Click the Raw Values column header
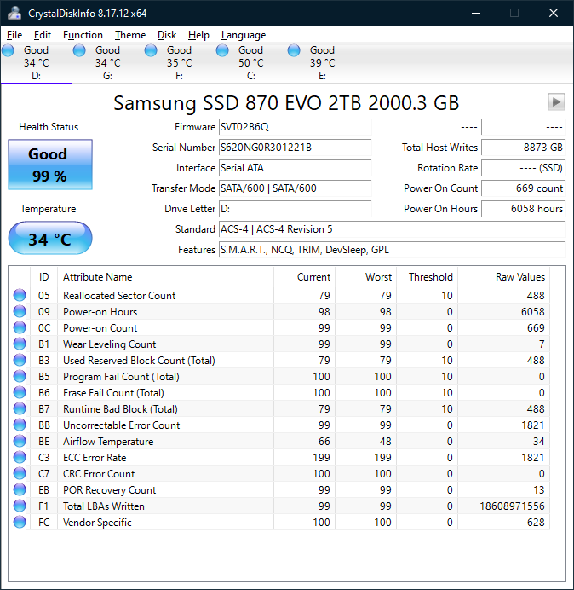 point(503,277)
